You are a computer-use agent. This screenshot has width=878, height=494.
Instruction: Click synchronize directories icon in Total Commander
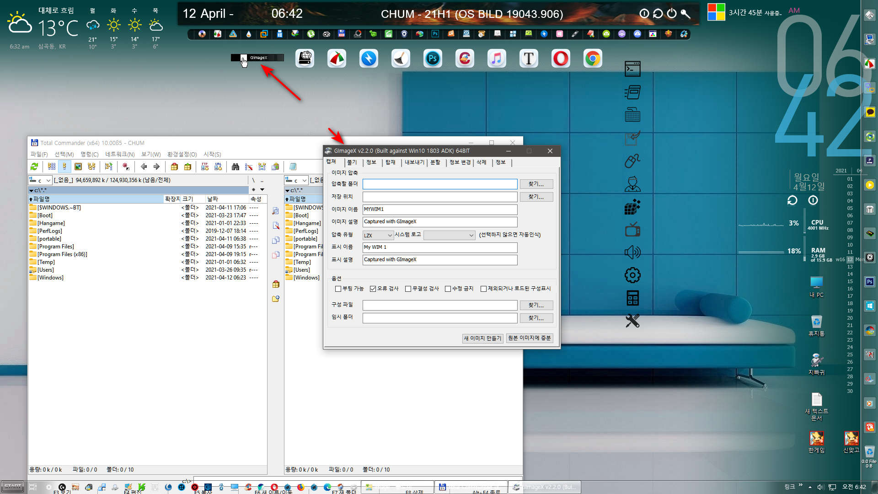tap(262, 166)
